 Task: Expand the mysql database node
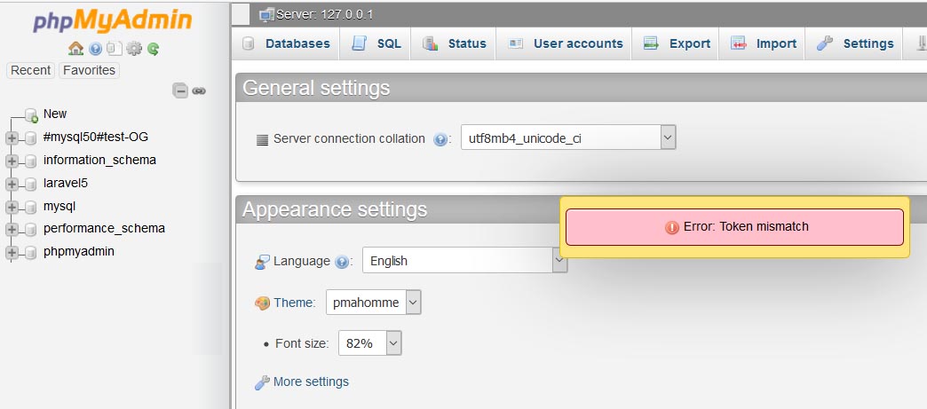point(12,207)
